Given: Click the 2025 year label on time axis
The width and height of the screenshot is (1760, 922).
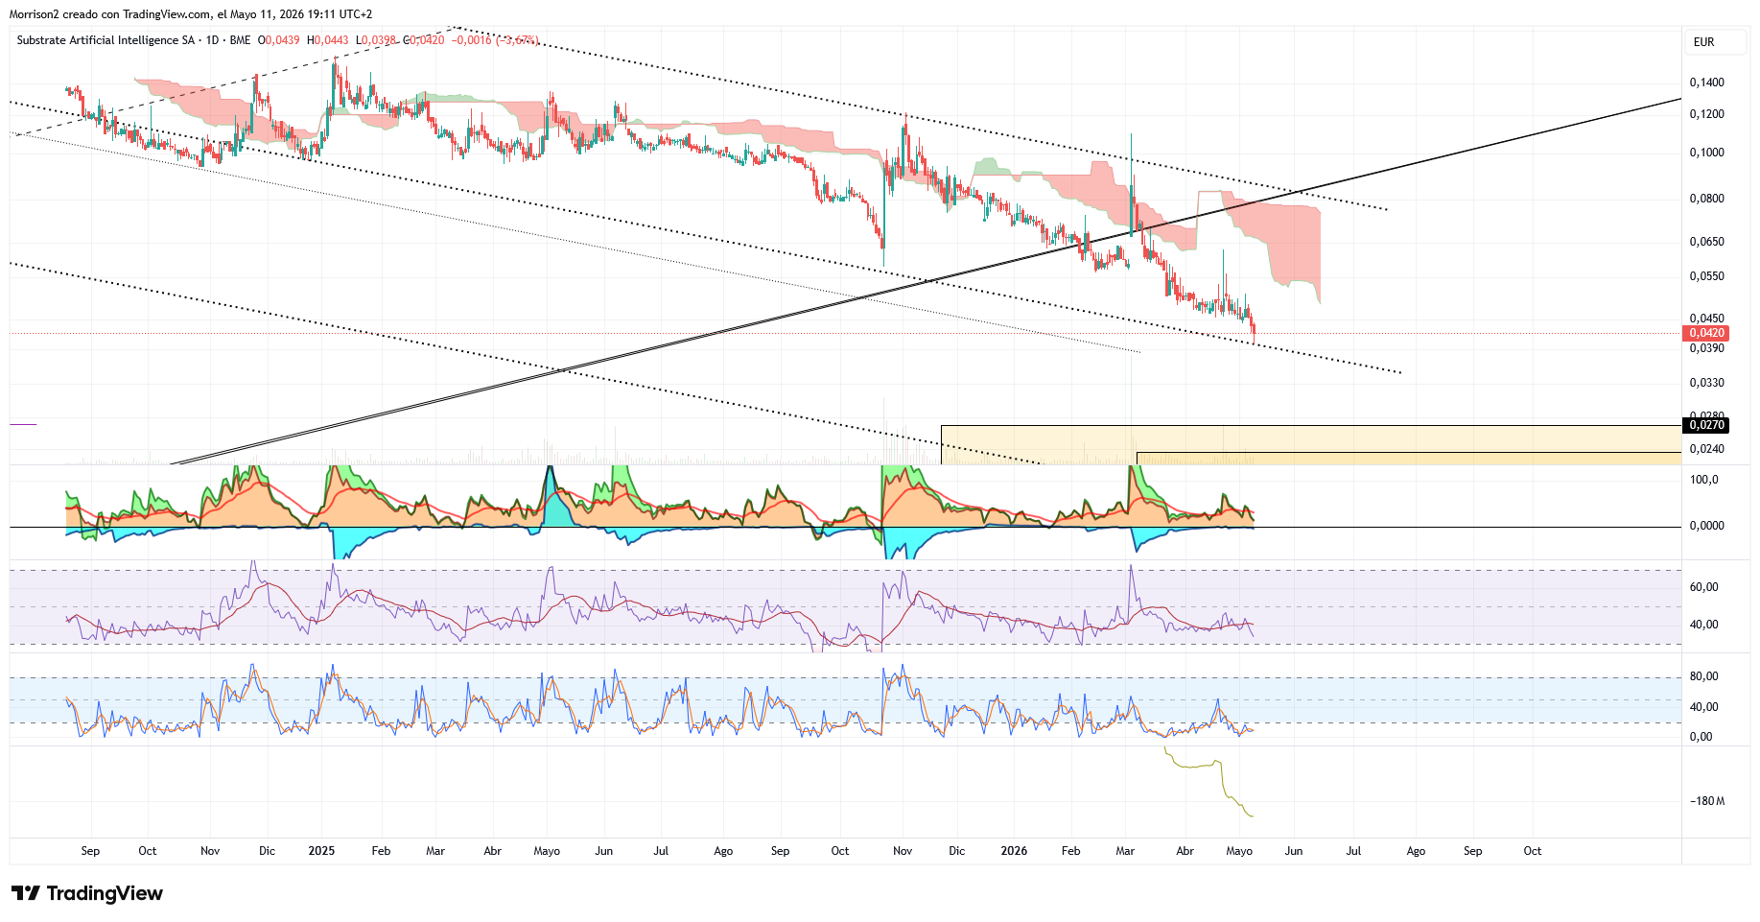Looking at the screenshot, I should tap(321, 851).
